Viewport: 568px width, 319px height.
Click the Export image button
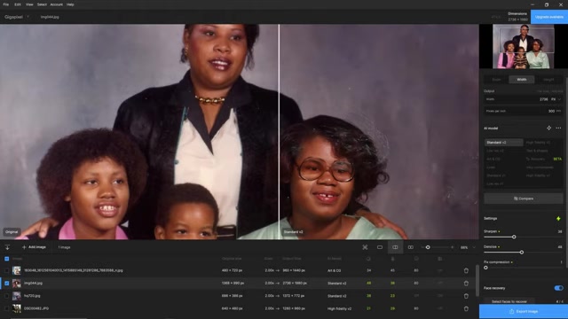(524, 311)
